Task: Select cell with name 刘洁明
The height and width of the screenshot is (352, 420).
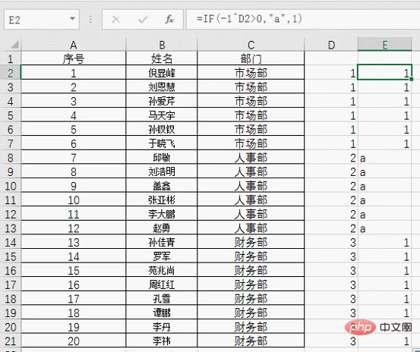Action: coord(162,171)
